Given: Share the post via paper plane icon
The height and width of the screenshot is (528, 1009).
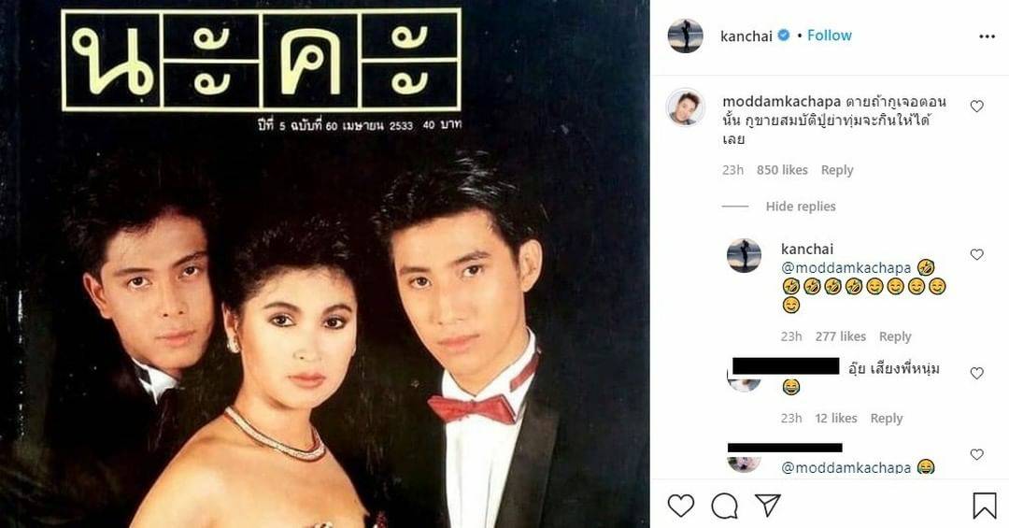Looking at the screenshot, I should [x=768, y=506].
